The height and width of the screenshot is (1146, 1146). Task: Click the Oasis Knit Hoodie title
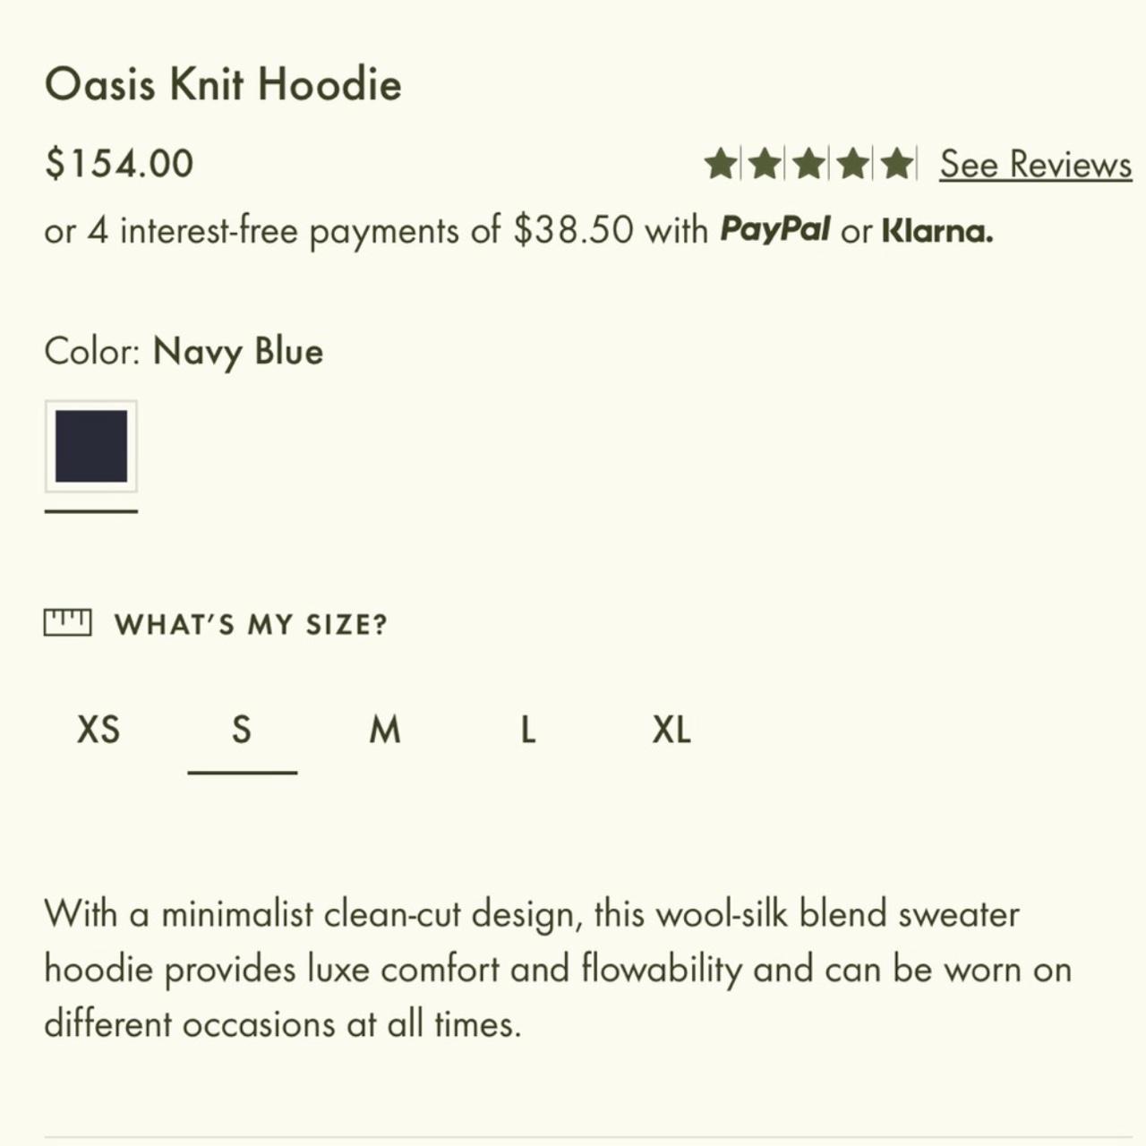click(x=223, y=85)
